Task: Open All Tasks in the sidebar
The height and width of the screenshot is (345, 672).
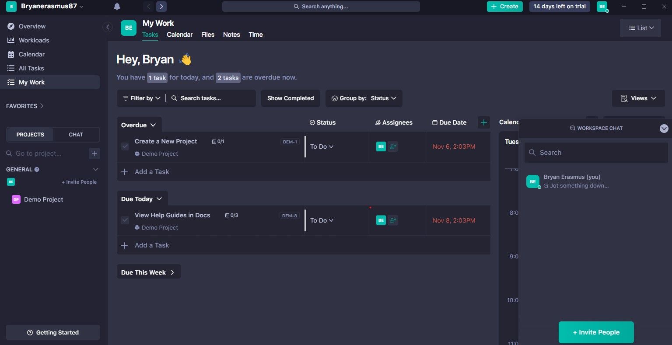Action: [x=31, y=68]
